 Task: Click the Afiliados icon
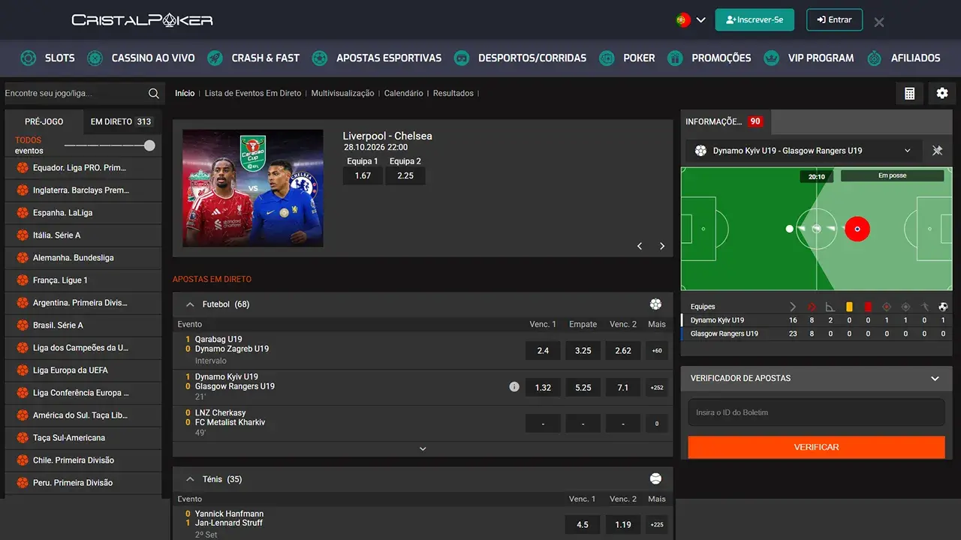(x=874, y=58)
